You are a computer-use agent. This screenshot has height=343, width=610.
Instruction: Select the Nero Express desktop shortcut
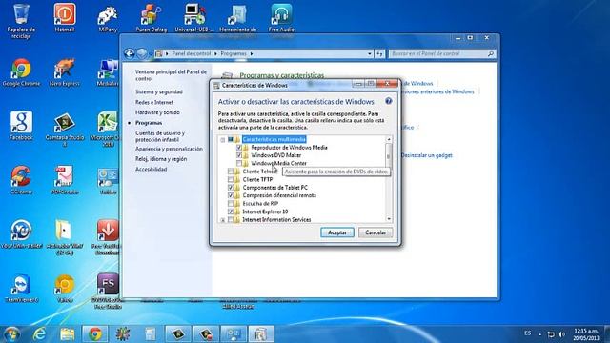coord(65,72)
